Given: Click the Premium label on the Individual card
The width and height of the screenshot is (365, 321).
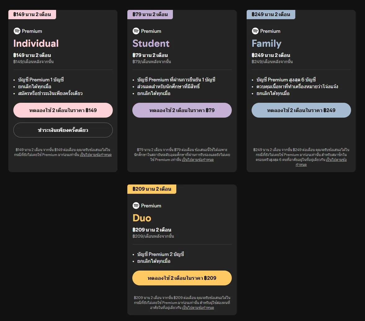Looking at the screenshot, I should tap(32, 31).
